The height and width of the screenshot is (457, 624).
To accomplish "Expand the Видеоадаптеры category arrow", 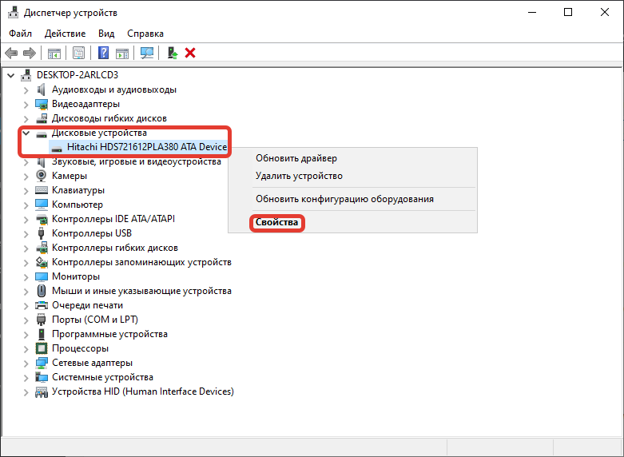I will tap(26, 105).
